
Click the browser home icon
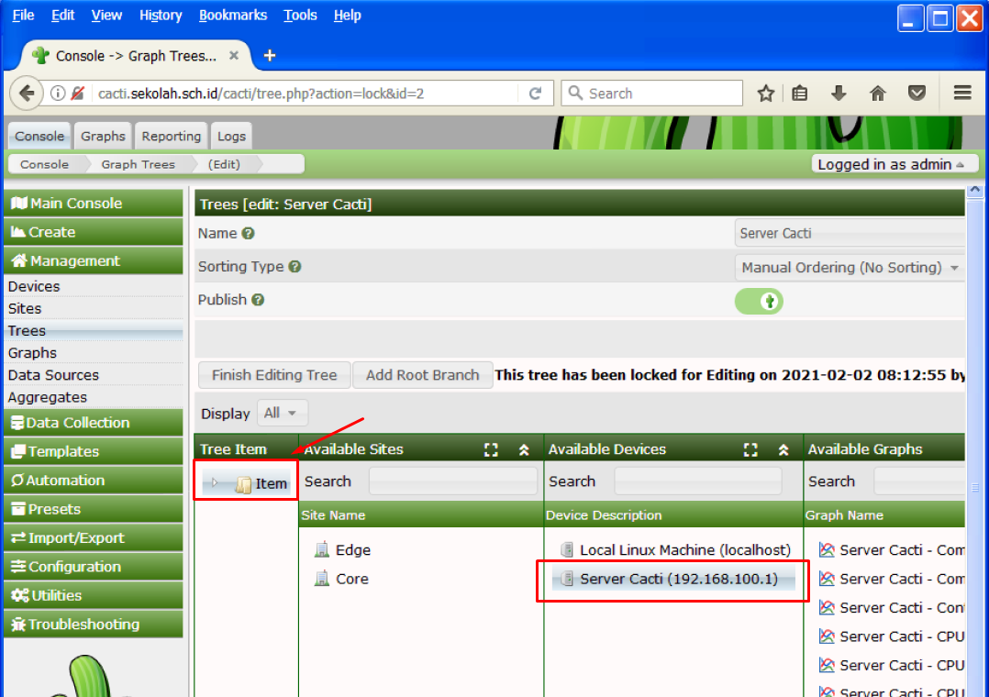[878, 94]
